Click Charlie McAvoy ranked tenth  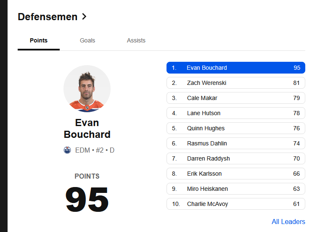236,204
